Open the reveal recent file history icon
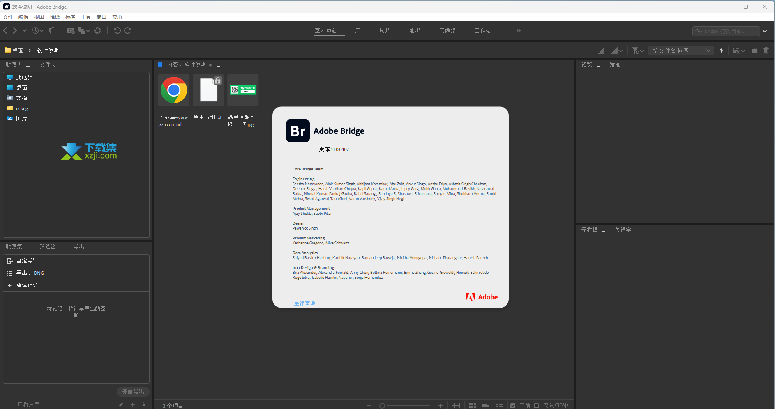Viewport: 775px width, 409px height. point(37,30)
